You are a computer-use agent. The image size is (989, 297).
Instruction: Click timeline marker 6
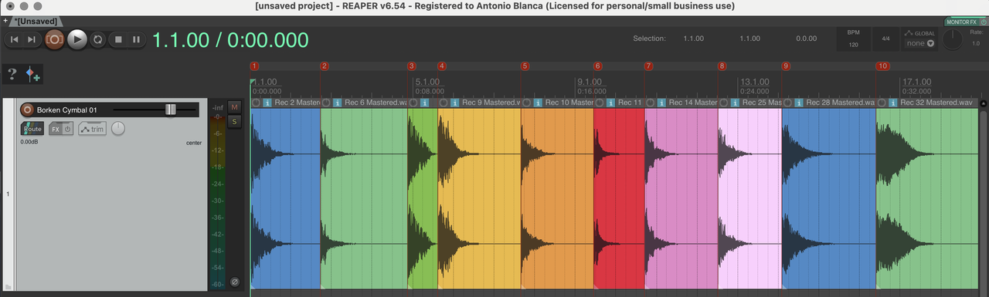coord(598,66)
